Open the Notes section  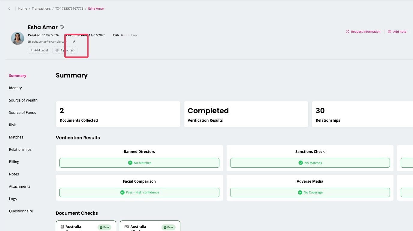(x=14, y=174)
